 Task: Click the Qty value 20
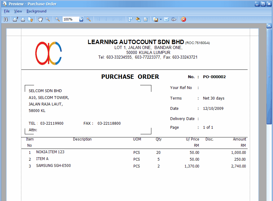(158, 153)
